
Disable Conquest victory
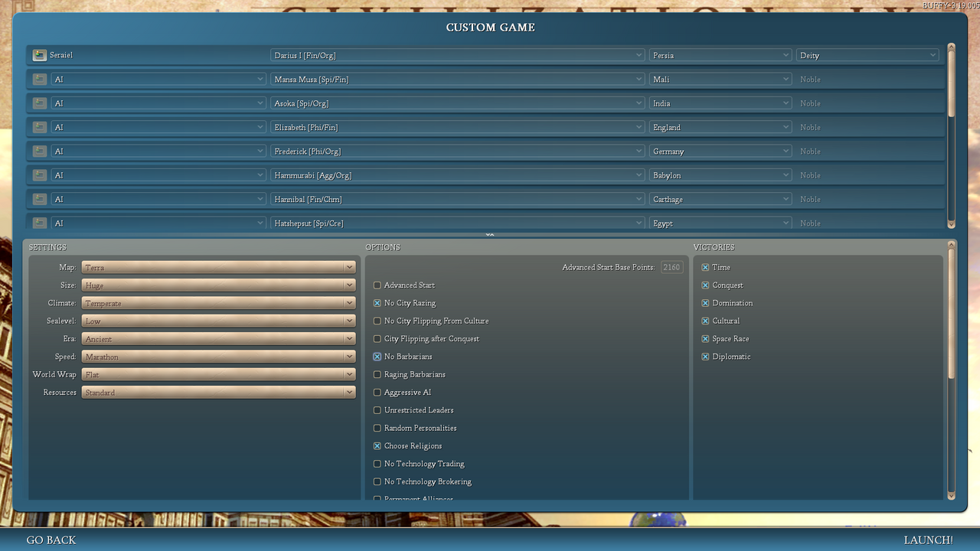pos(705,285)
